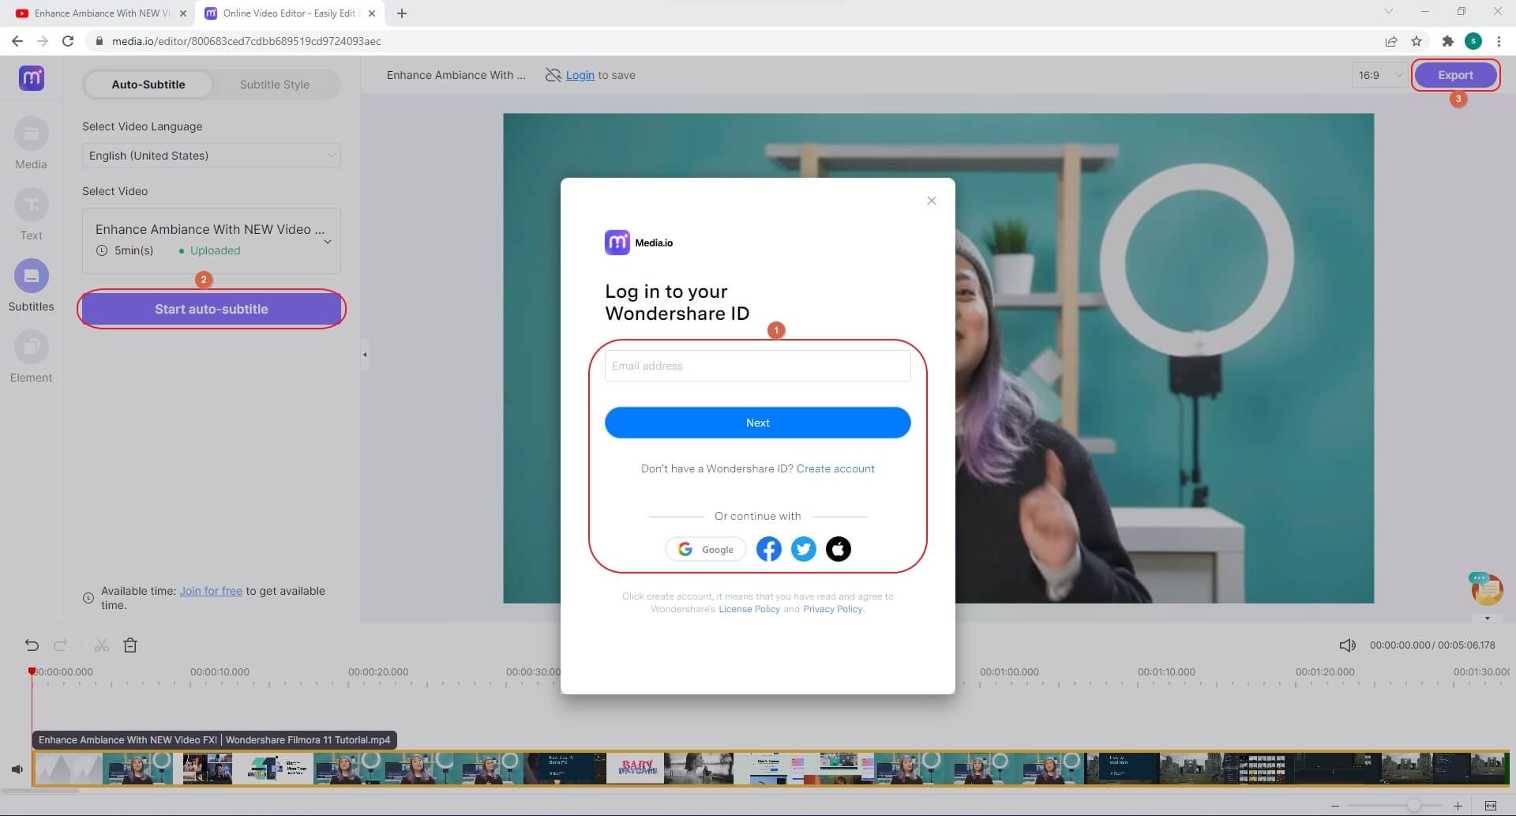Screen dimensions: 1516x816
Task: Select the Auto-Subtitle tab
Action: click(148, 85)
